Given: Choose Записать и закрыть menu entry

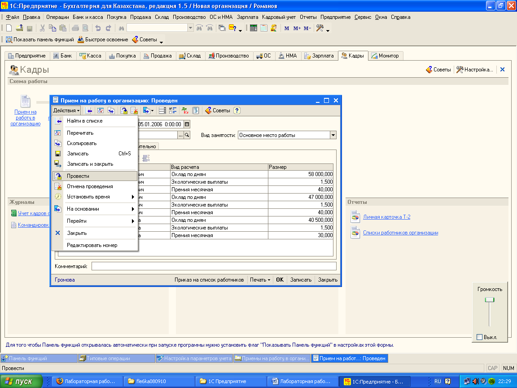Looking at the screenshot, I should pyautogui.click(x=95, y=164).
